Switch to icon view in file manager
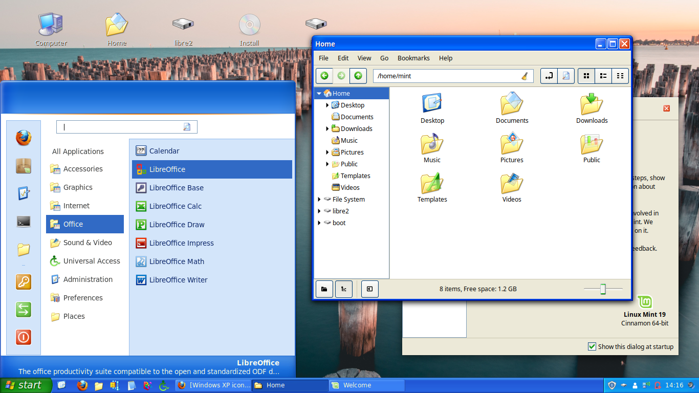The image size is (699, 393). [586, 76]
